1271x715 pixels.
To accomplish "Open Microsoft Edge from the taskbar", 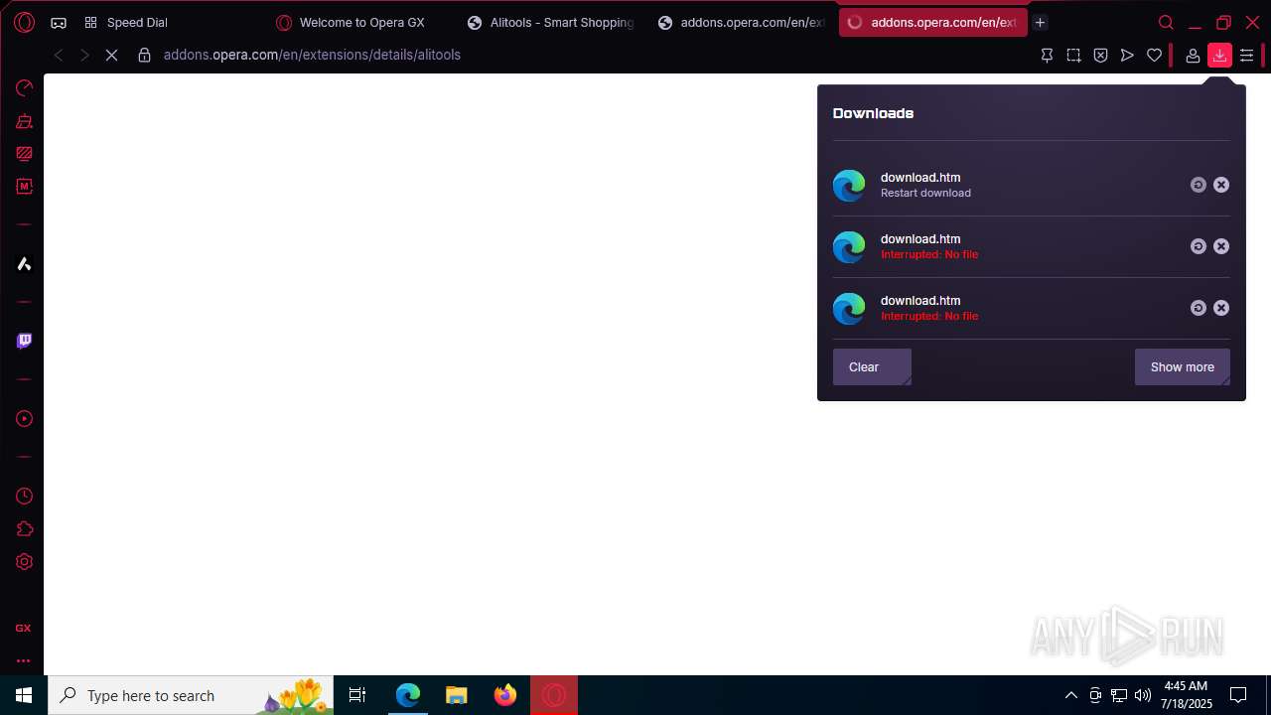I will click(x=408, y=695).
